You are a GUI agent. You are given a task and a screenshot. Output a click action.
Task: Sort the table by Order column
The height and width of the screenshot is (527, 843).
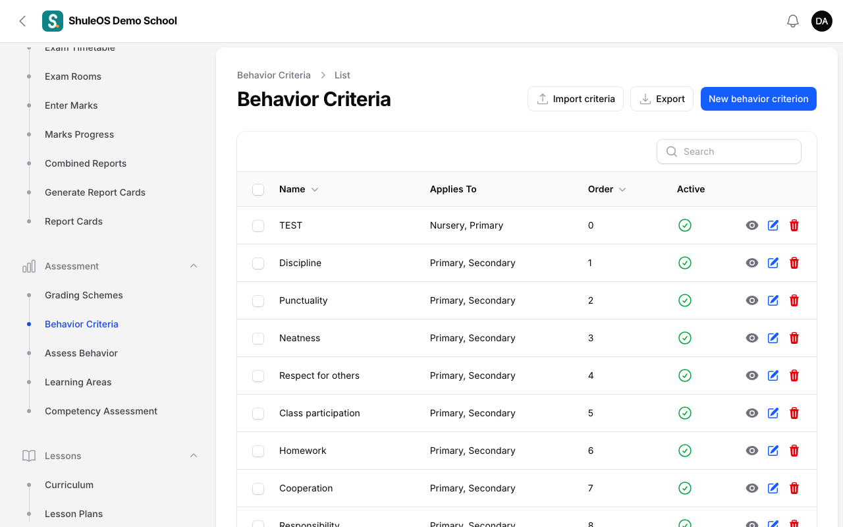coord(607,189)
